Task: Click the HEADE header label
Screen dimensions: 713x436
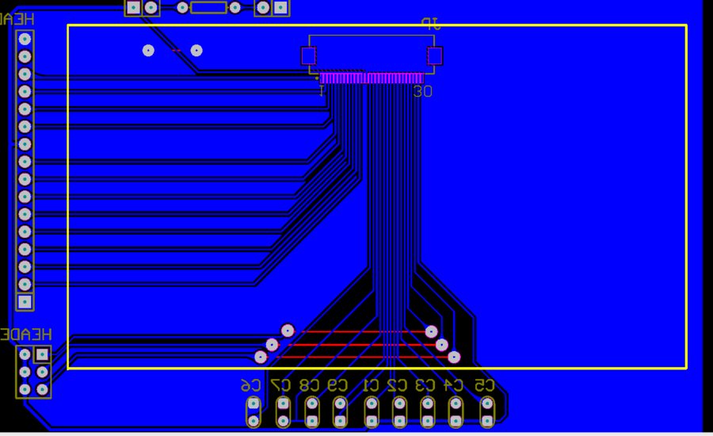Action: tap(26, 334)
